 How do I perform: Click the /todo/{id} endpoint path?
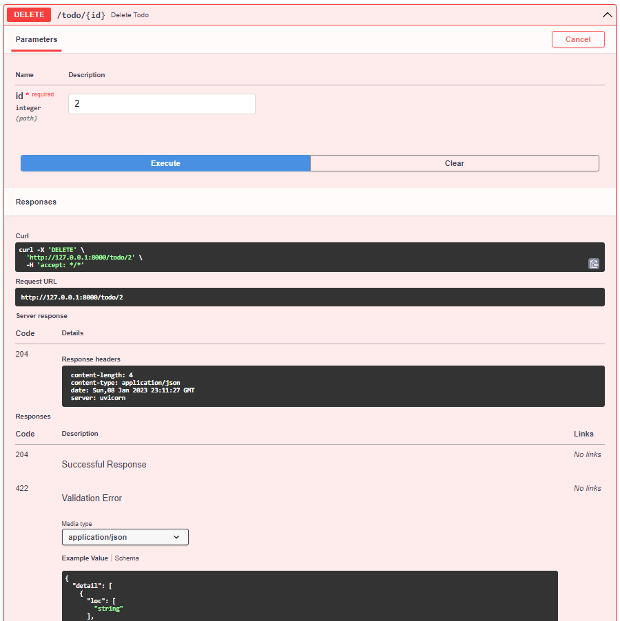coord(81,15)
